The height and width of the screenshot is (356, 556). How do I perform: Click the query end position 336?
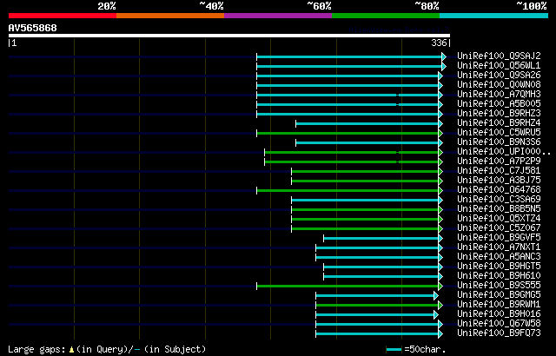click(439, 43)
